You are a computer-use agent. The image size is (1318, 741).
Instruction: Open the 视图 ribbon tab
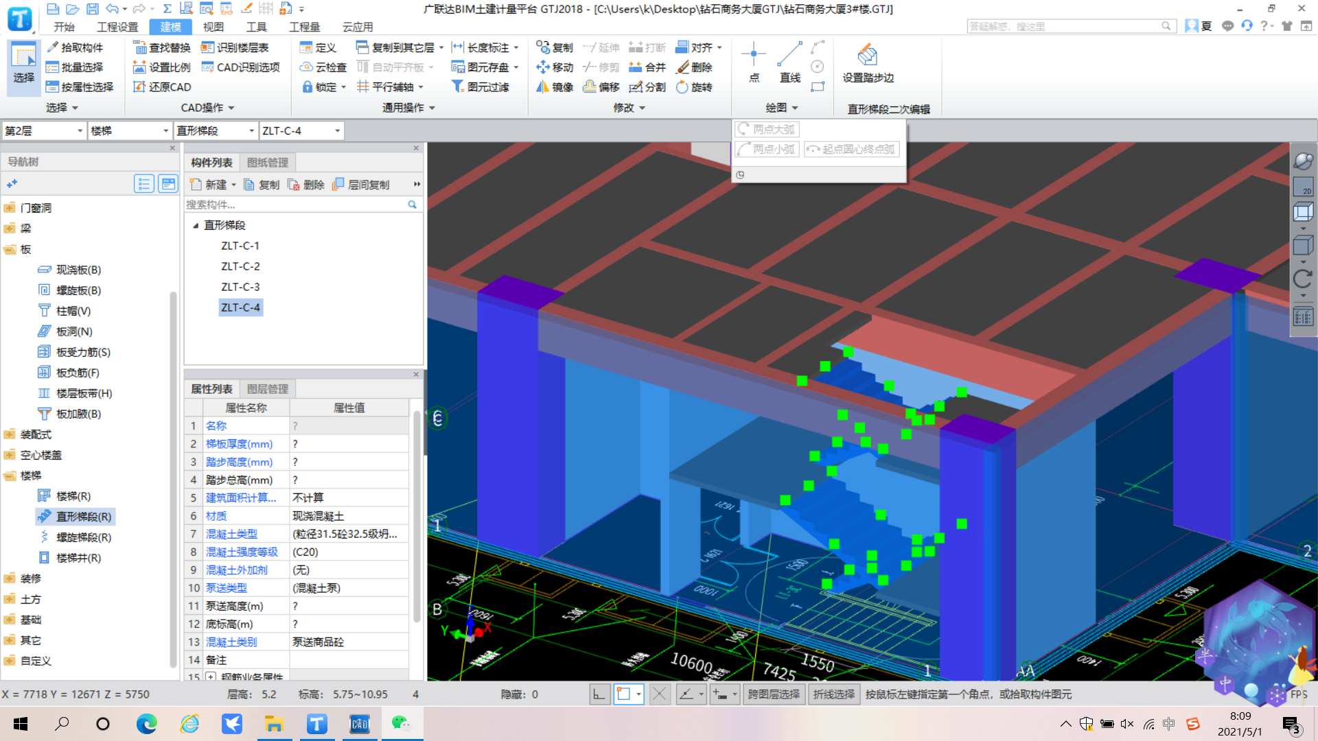(x=213, y=27)
